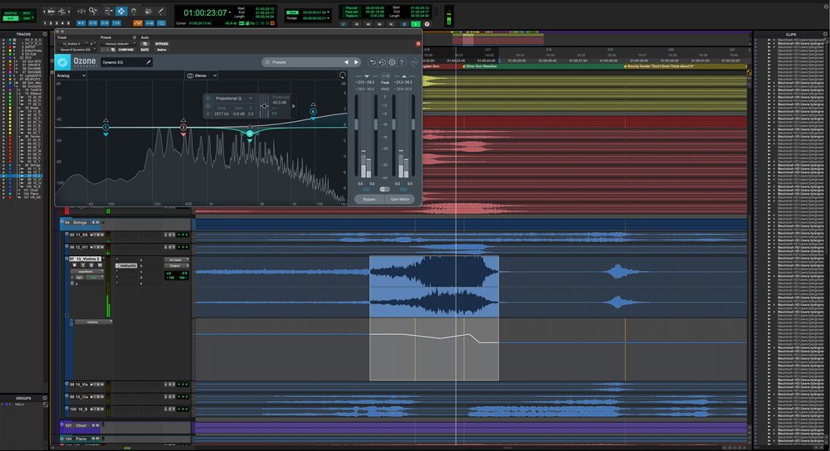Toggle the SAFE automation button
This screenshot has height=451, width=830.
point(144,50)
